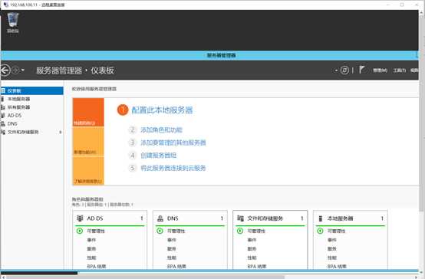Screen dimensions: 425x279
Task: Click BPA 结果 in the 本地服务器 tile
Action: click(x=337, y=266)
